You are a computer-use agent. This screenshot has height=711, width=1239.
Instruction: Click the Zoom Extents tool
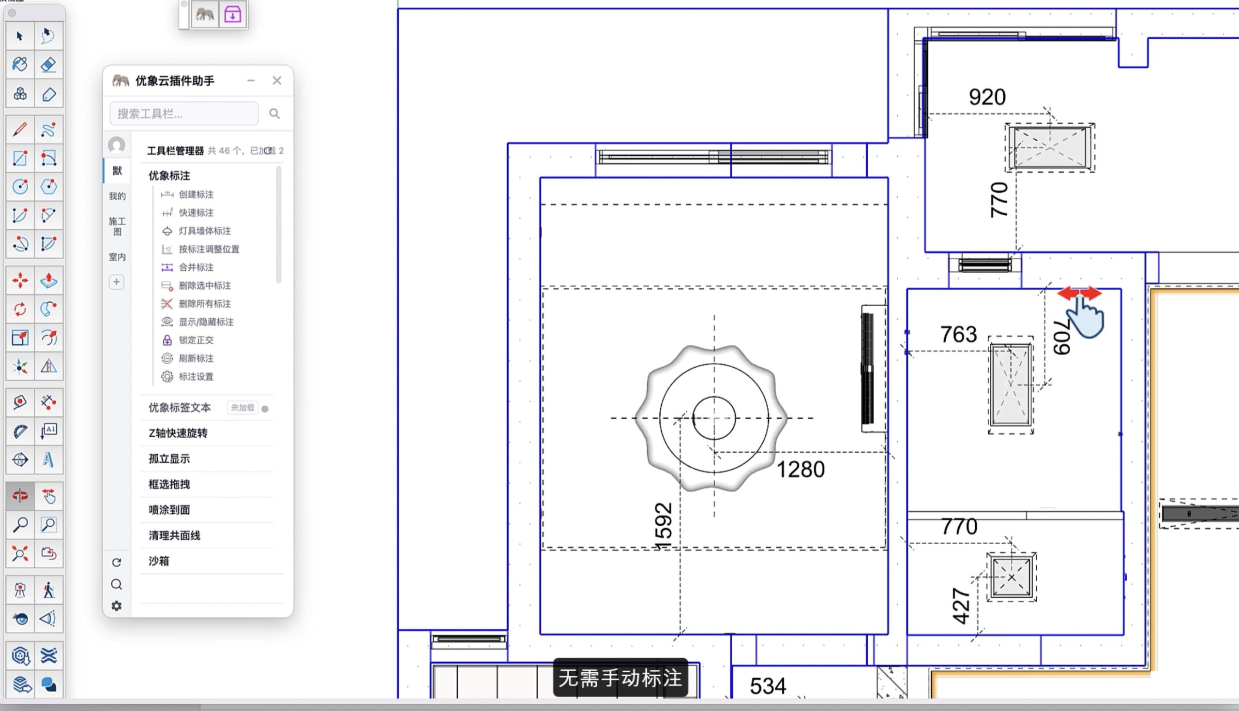(x=20, y=553)
